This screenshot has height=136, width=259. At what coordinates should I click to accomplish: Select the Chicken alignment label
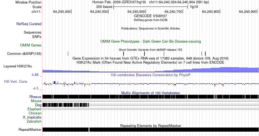point(35,113)
